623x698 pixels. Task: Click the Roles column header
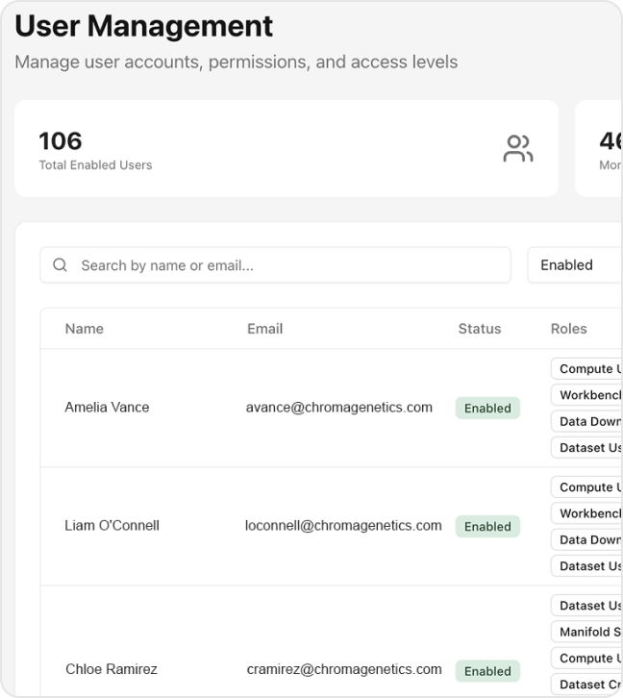pyautogui.click(x=569, y=329)
